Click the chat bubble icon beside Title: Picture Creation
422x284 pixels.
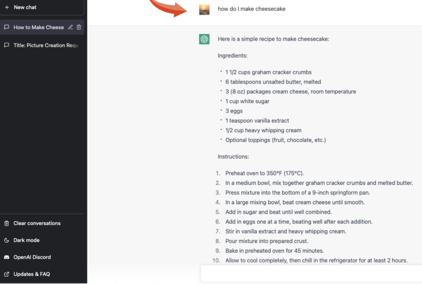(7, 45)
